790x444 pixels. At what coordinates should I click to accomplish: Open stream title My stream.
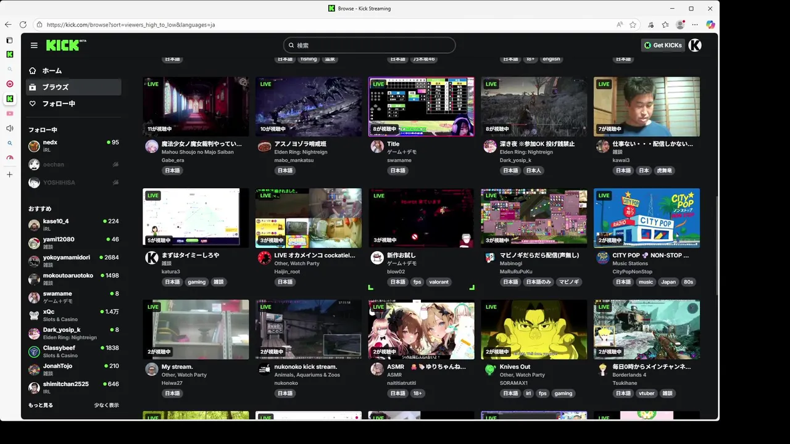pyautogui.click(x=177, y=367)
